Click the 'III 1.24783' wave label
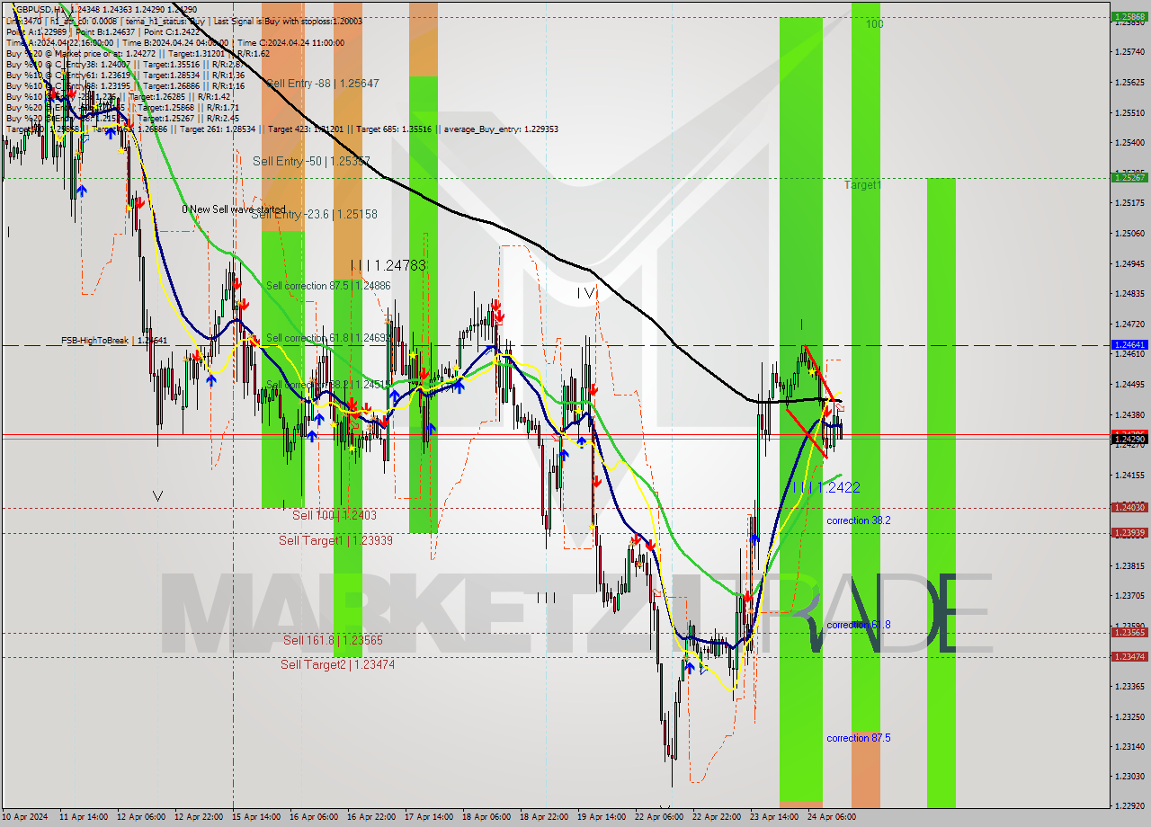The height and width of the screenshot is (827, 1151). click(x=388, y=265)
